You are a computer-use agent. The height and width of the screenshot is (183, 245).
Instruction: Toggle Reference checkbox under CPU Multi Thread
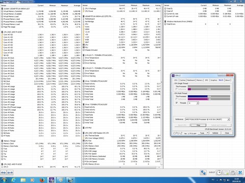click(x=177, y=99)
